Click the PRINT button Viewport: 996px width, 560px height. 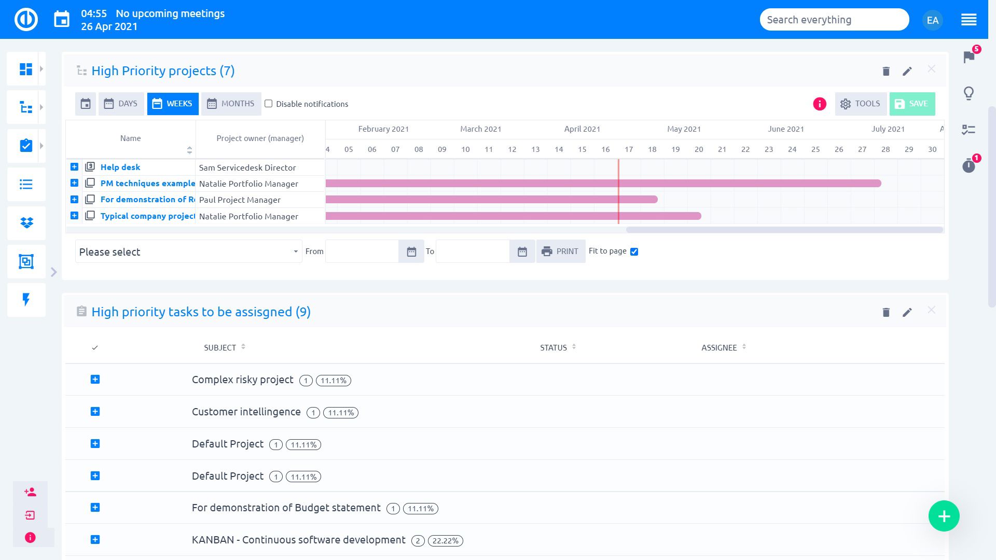[x=560, y=251]
